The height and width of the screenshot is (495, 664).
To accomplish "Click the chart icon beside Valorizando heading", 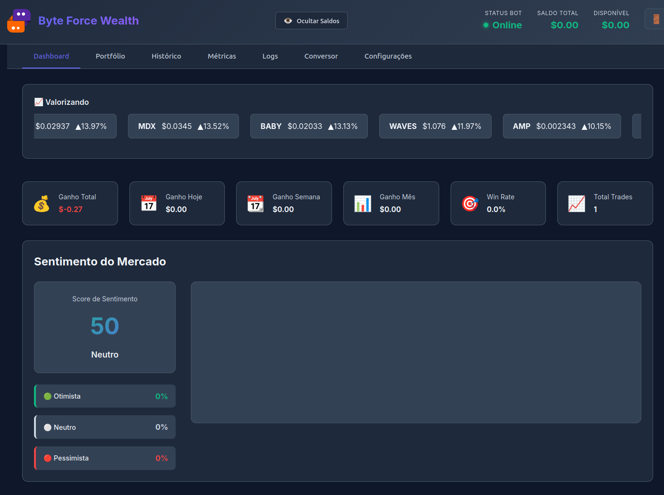I will pos(38,102).
